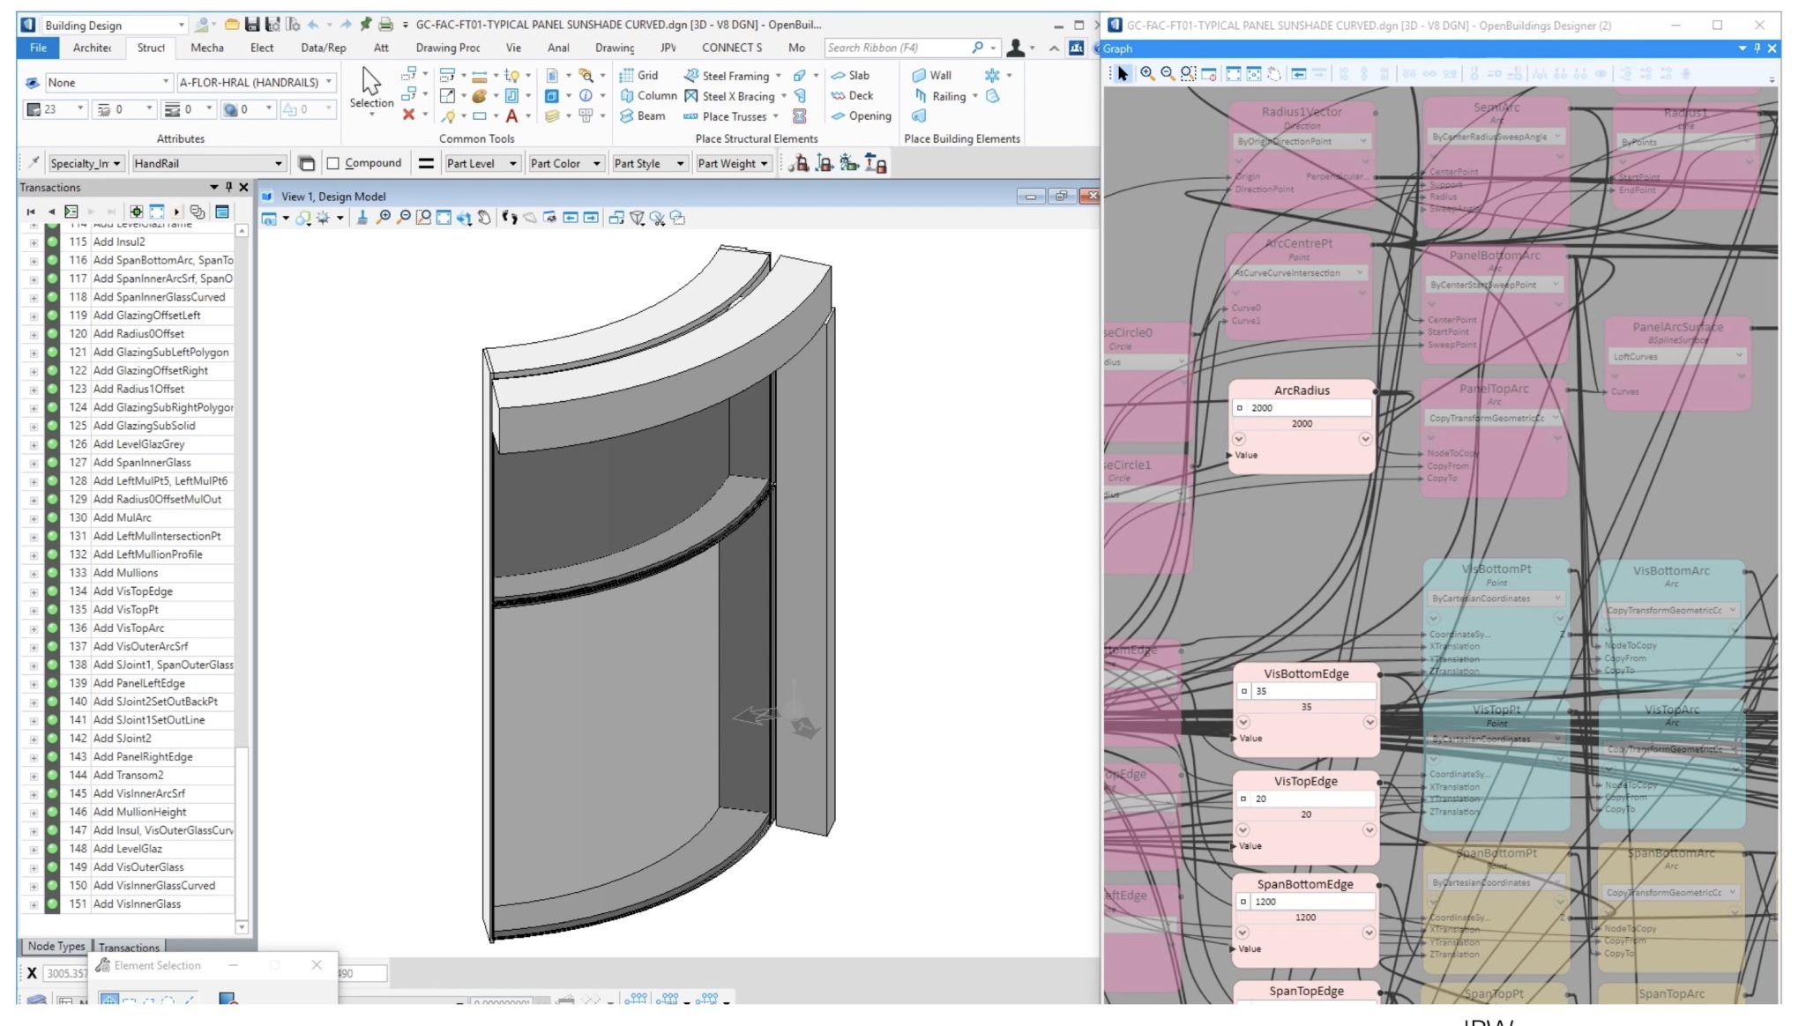Select the Rotate View tool
The height and width of the screenshot is (1026, 1806).
tap(463, 218)
